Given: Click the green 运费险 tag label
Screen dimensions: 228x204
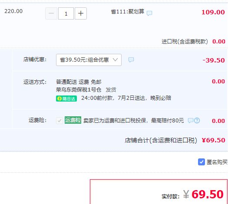Looking at the screenshot, I should [73, 120].
